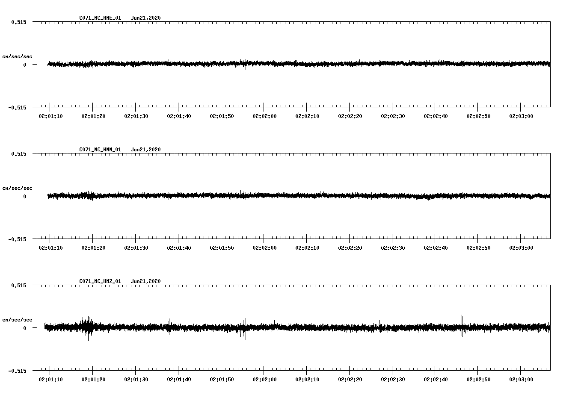Click 02:02:20 time label under HNZ plot

click(350, 380)
